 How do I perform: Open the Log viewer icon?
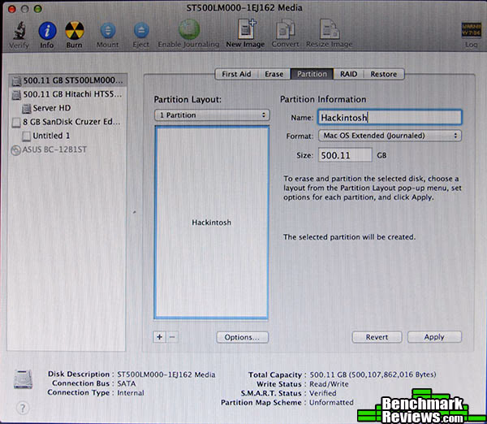tap(471, 30)
